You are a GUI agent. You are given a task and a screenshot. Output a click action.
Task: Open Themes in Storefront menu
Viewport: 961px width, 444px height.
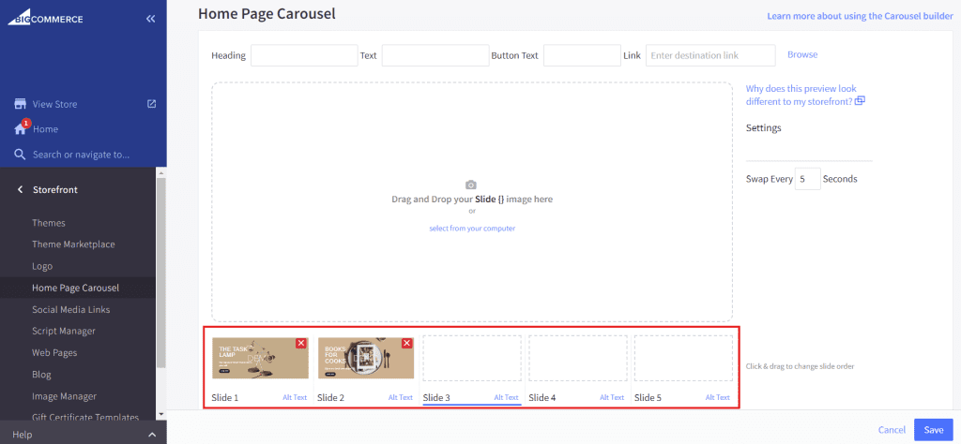point(49,223)
